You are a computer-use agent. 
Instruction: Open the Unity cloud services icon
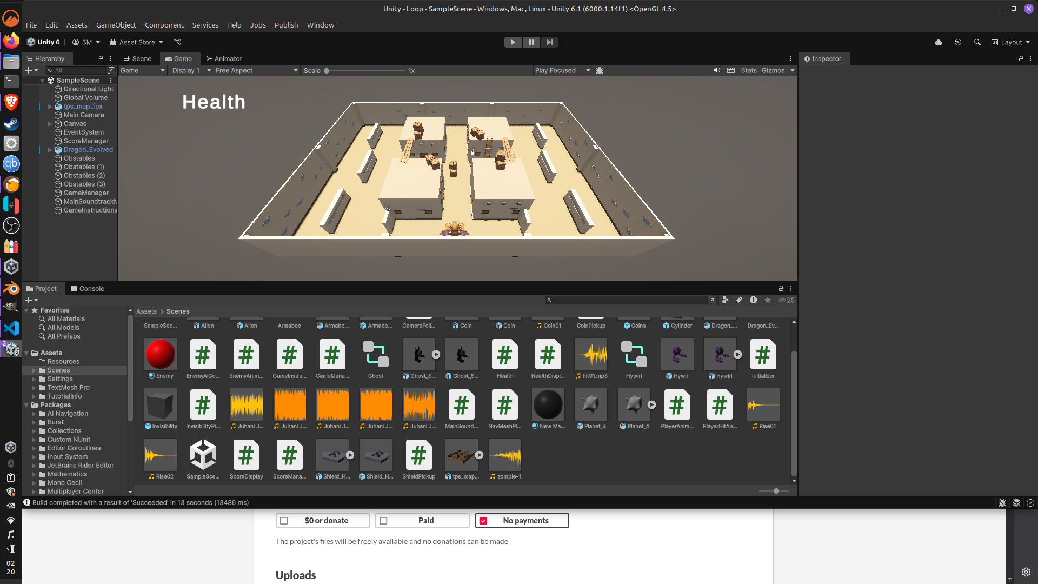point(939,42)
